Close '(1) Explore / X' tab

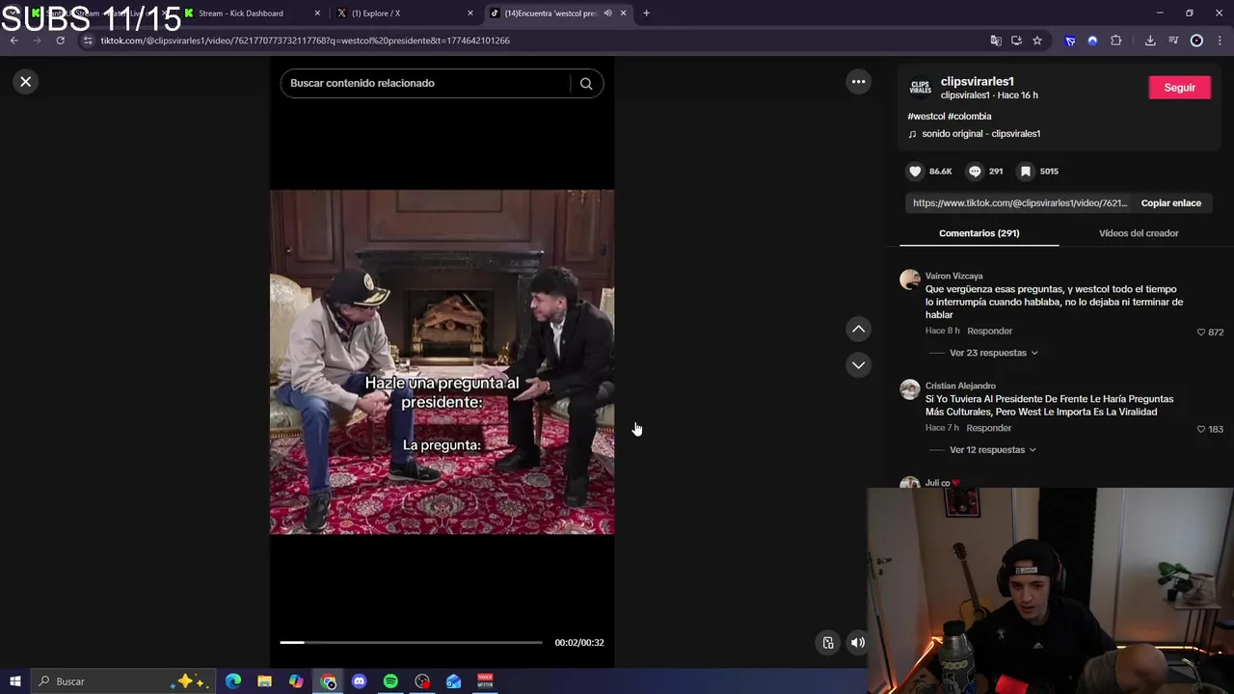pos(470,13)
